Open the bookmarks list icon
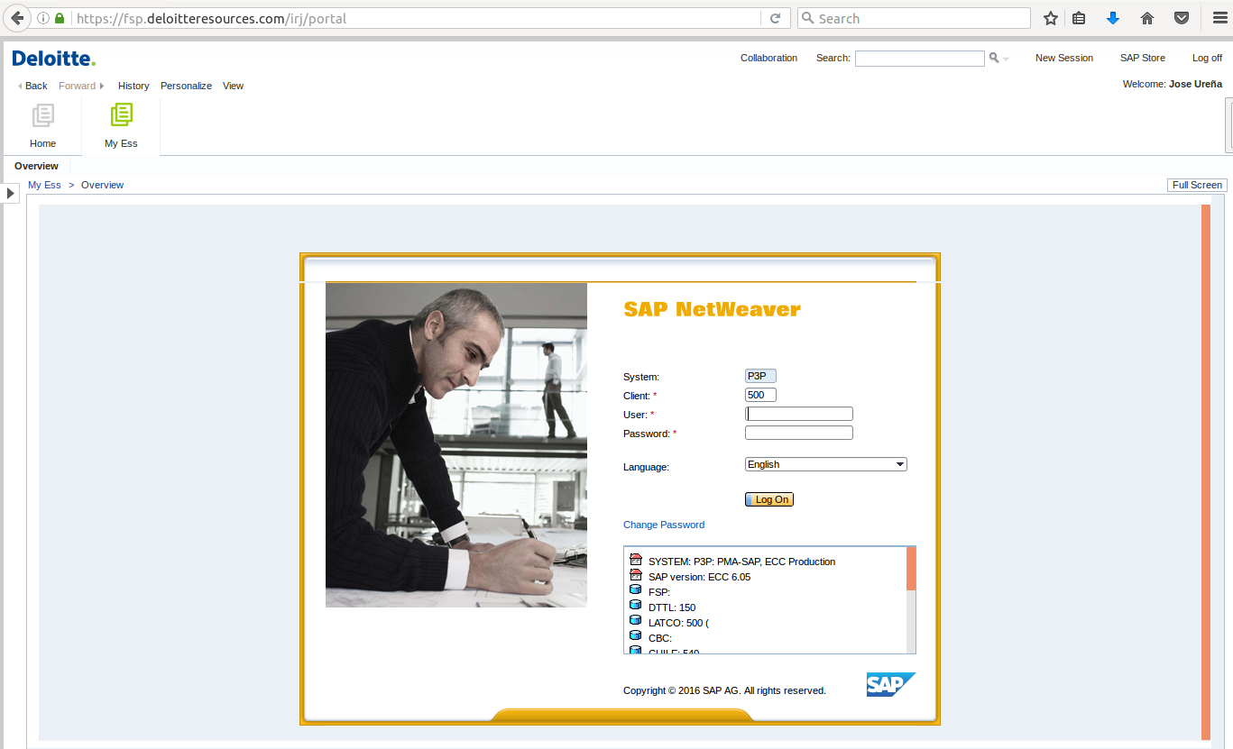The width and height of the screenshot is (1233, 749). click(x=1079, y=18)
